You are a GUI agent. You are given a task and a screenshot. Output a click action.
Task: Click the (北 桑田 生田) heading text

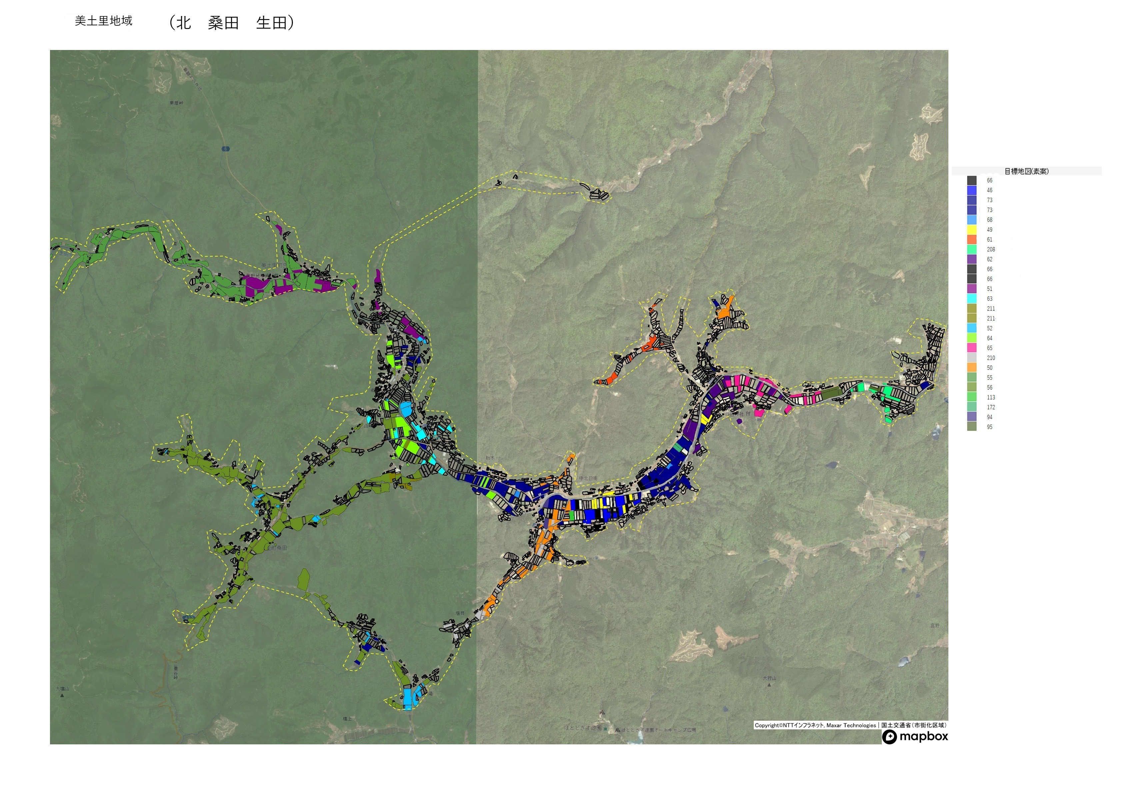click(231, 23)
